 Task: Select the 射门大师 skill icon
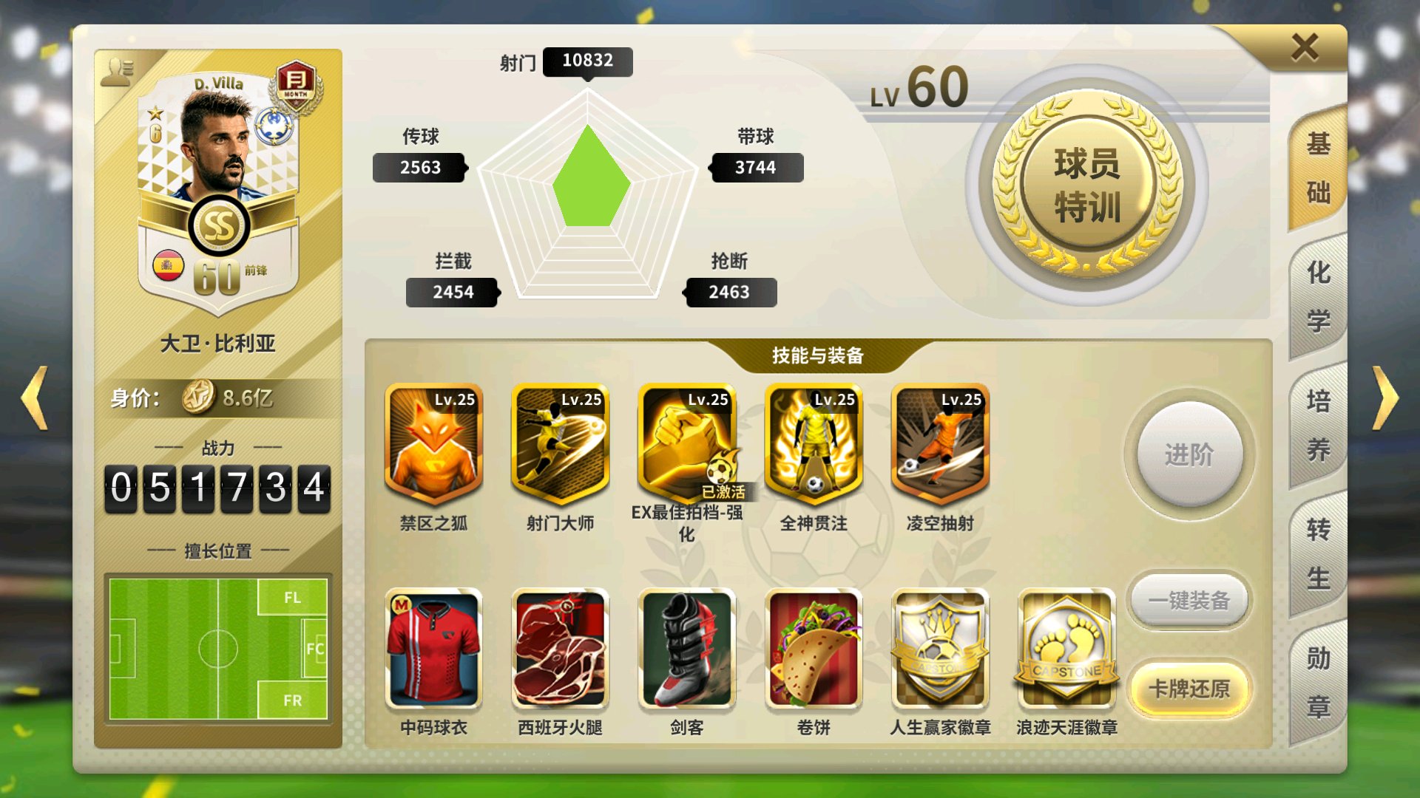click(x=560, y=445)
